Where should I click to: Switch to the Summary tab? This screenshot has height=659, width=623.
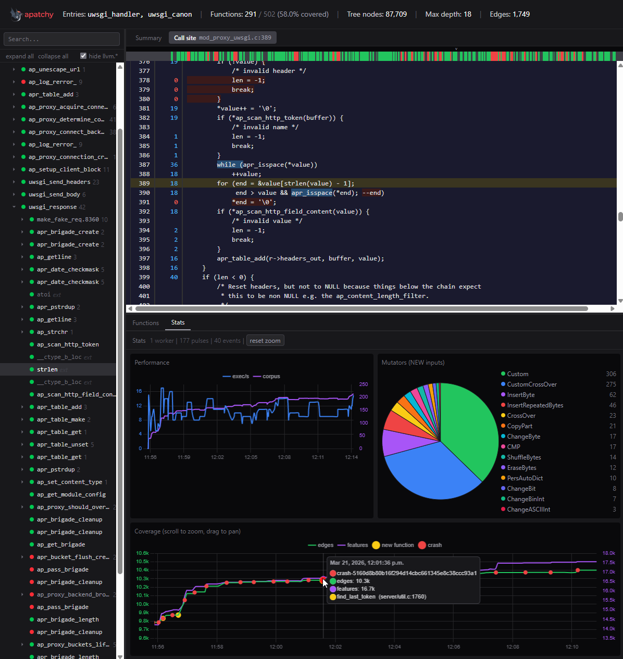click(x=148, y=38)
